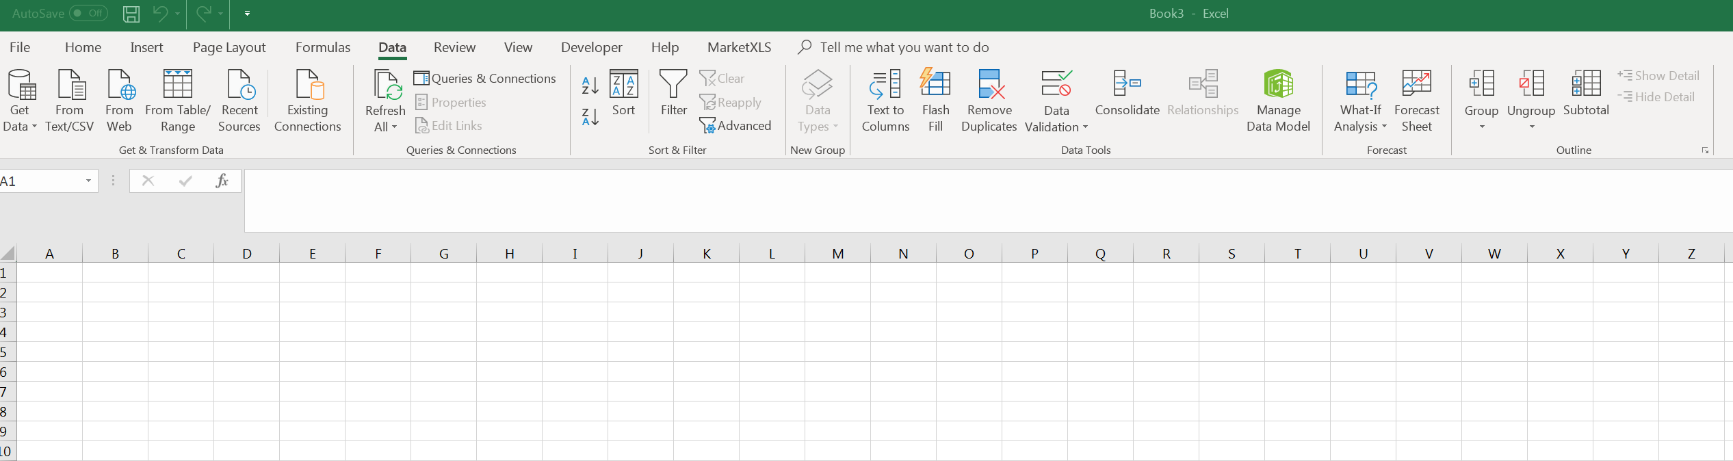This screenshot has width=1733, height=461.
Task: Run Flash Fill
Action: (936, 101)
